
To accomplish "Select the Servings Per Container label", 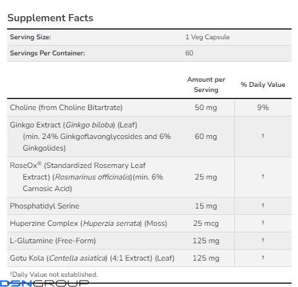I will [x=48, y=53].
